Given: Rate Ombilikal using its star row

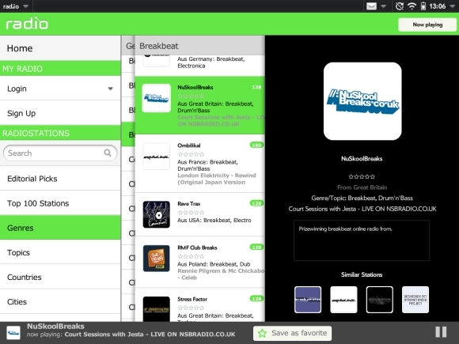Looking at the screenshot, I should [192, 154].
